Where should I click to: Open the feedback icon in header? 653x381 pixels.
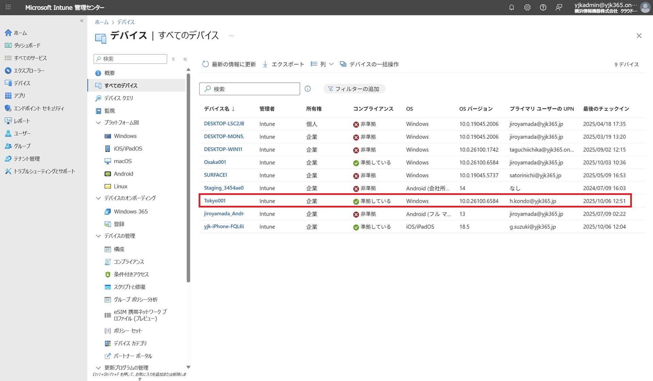[558, 7]
